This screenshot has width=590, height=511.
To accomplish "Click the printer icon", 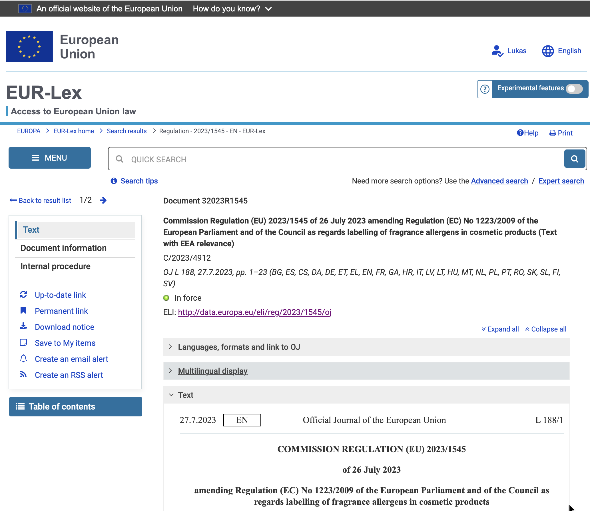I will tap(553, 133).
